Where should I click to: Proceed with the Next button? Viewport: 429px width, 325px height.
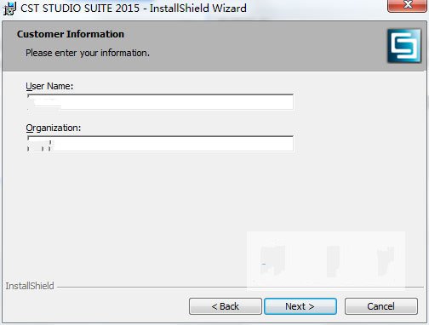300,306
